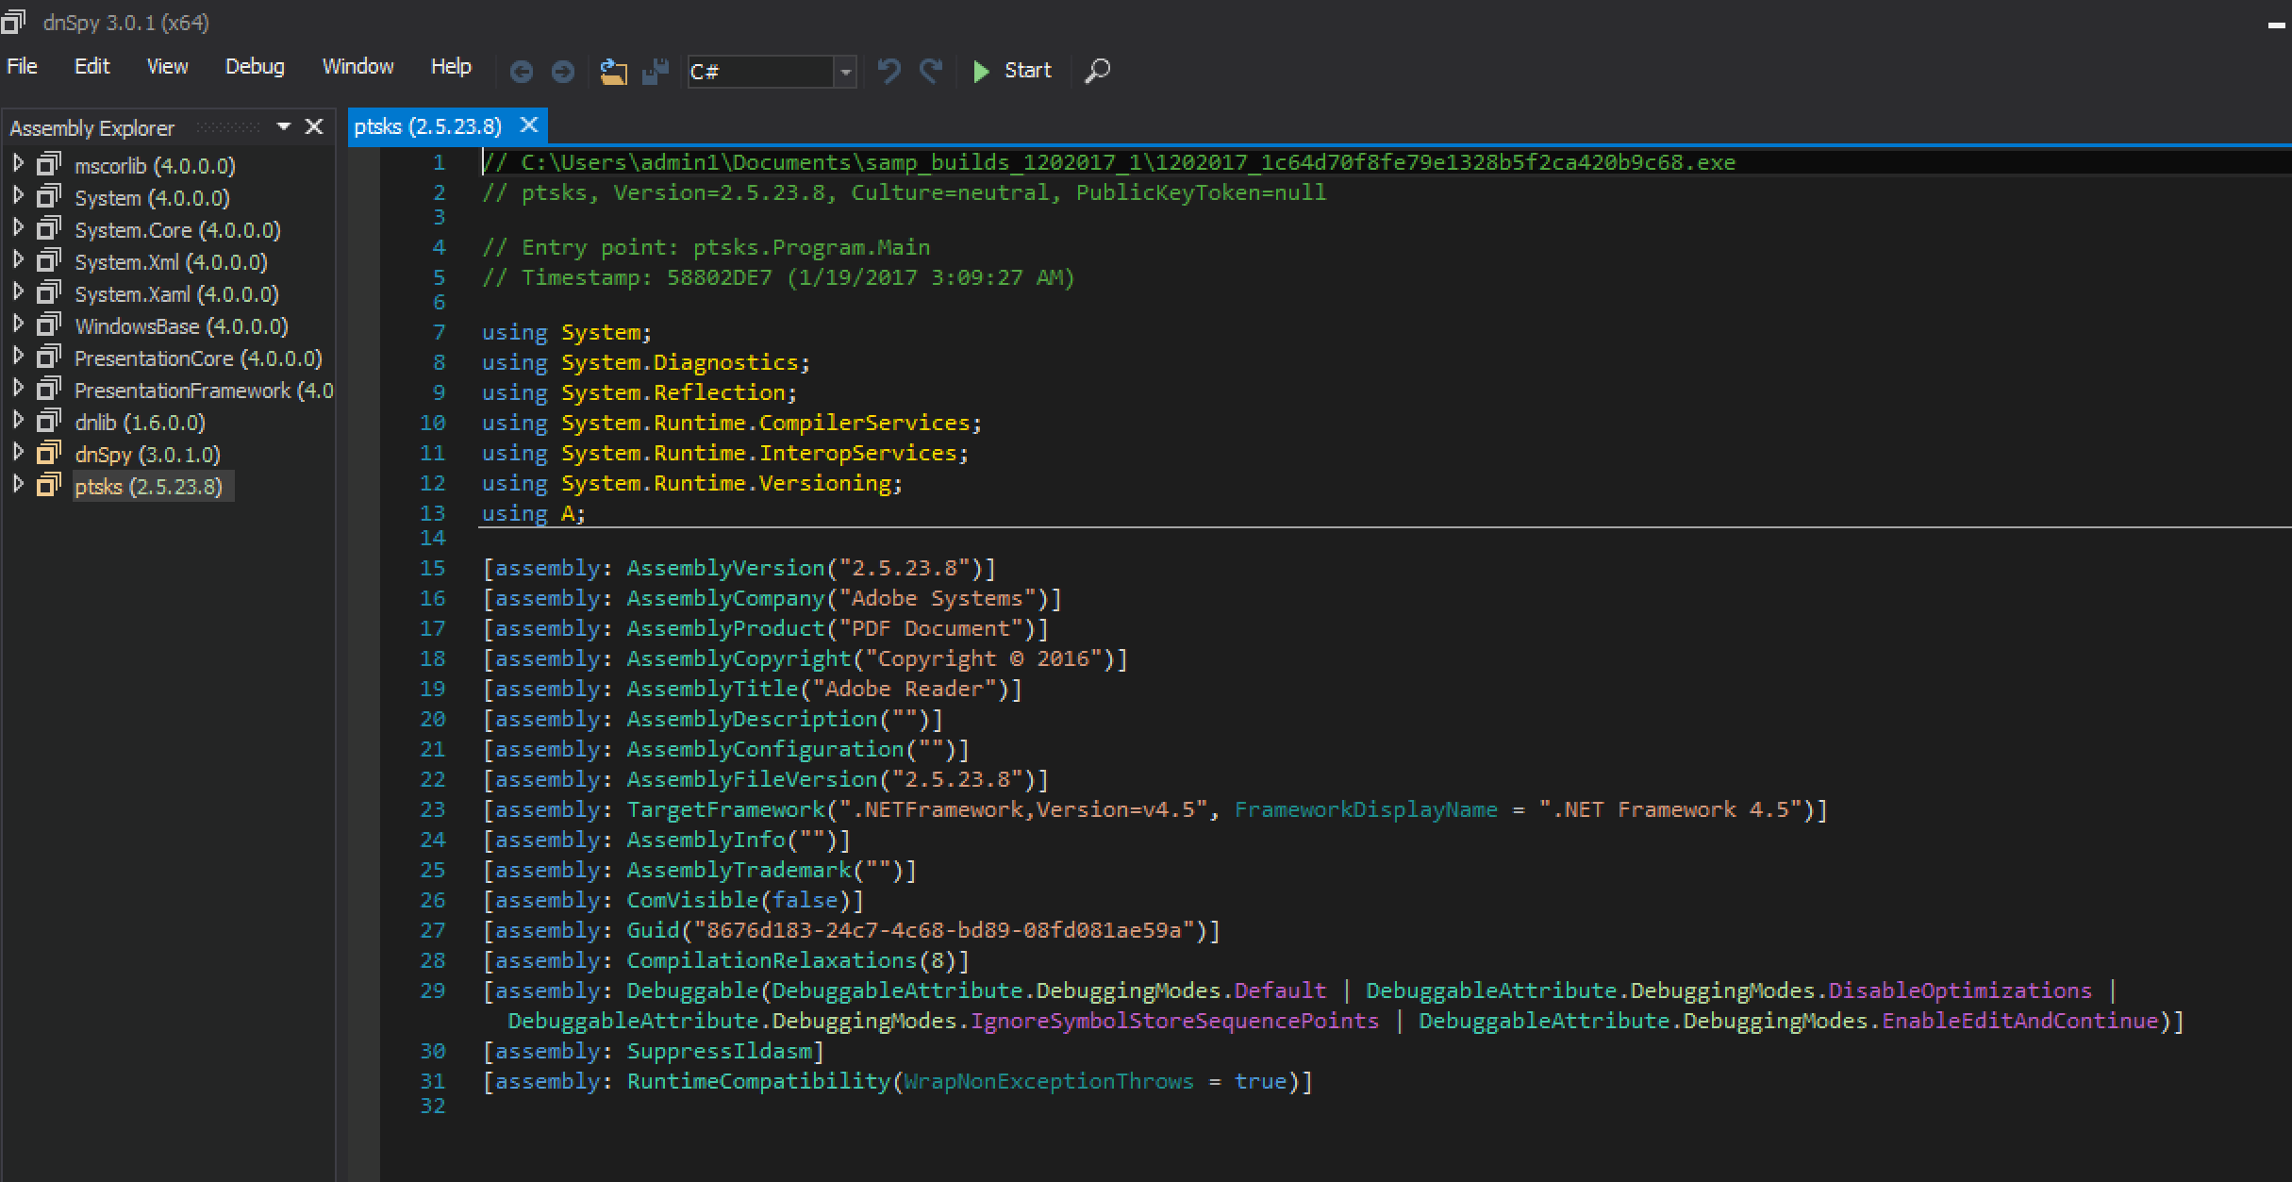The width and height of the screenshot is (2292, 1182).
Task: Open the Help menu
Action: (x=451, y=67)
